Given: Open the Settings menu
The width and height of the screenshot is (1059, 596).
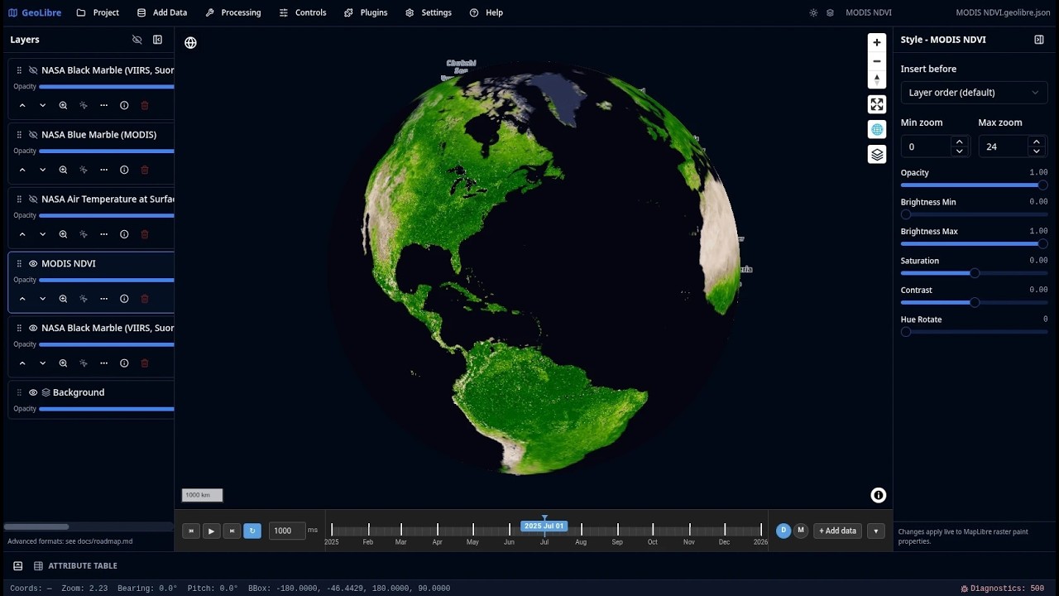Looking at the screenshot, I should tap(429, 12).
